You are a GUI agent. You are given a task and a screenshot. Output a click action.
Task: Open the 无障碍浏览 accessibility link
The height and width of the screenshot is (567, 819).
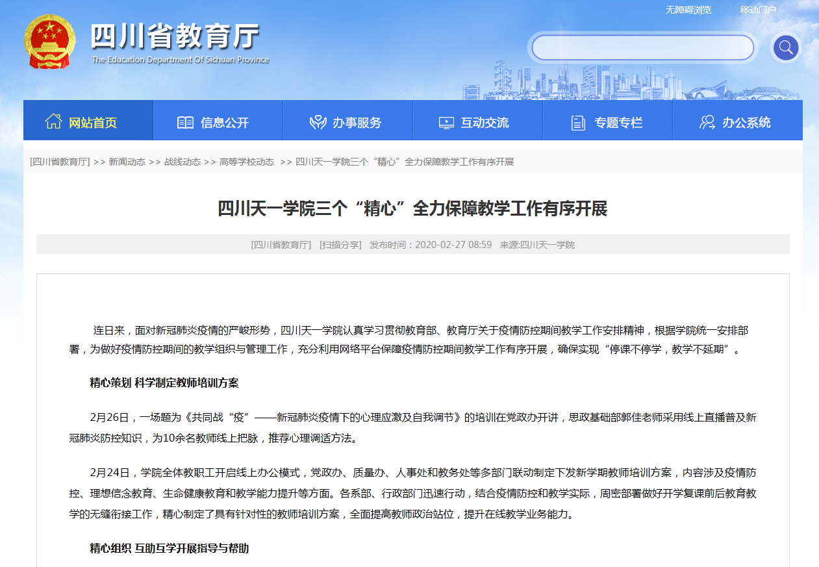688,10
